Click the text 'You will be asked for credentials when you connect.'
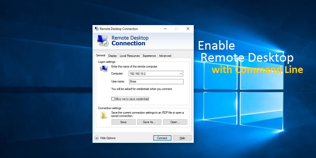This screenshot has height=158, width=316. pyautogui.click(x=142, y=89)
